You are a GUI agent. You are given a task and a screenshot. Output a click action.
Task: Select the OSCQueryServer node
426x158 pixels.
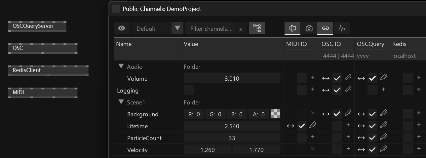[37, 26]
